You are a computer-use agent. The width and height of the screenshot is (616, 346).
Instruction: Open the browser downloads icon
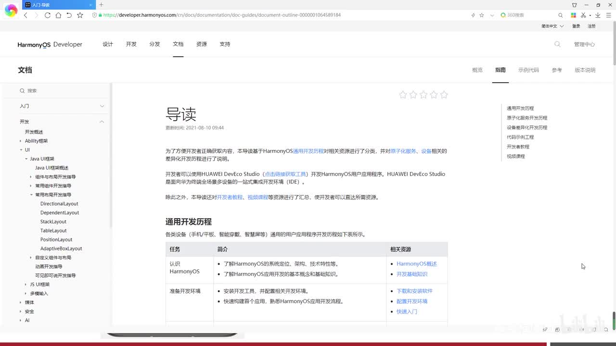[x=597, y=15]
